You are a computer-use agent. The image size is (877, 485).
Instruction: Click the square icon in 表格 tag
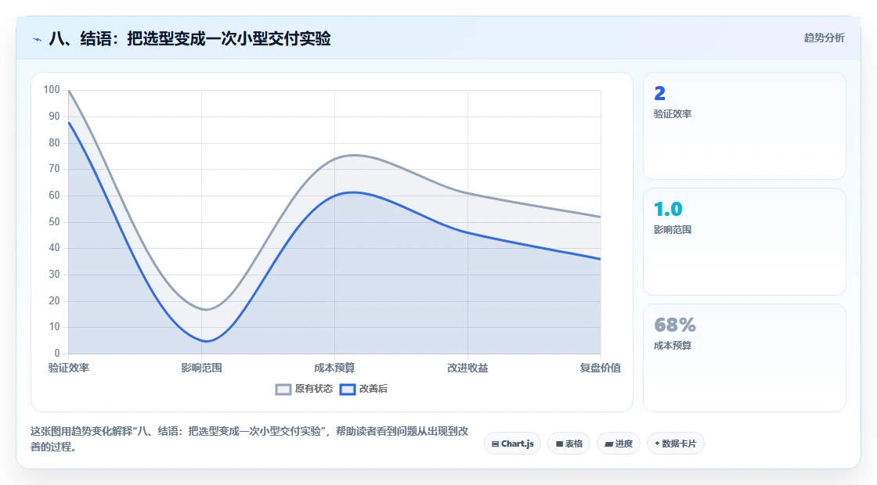pyautogui.click(x=559, y=444)
